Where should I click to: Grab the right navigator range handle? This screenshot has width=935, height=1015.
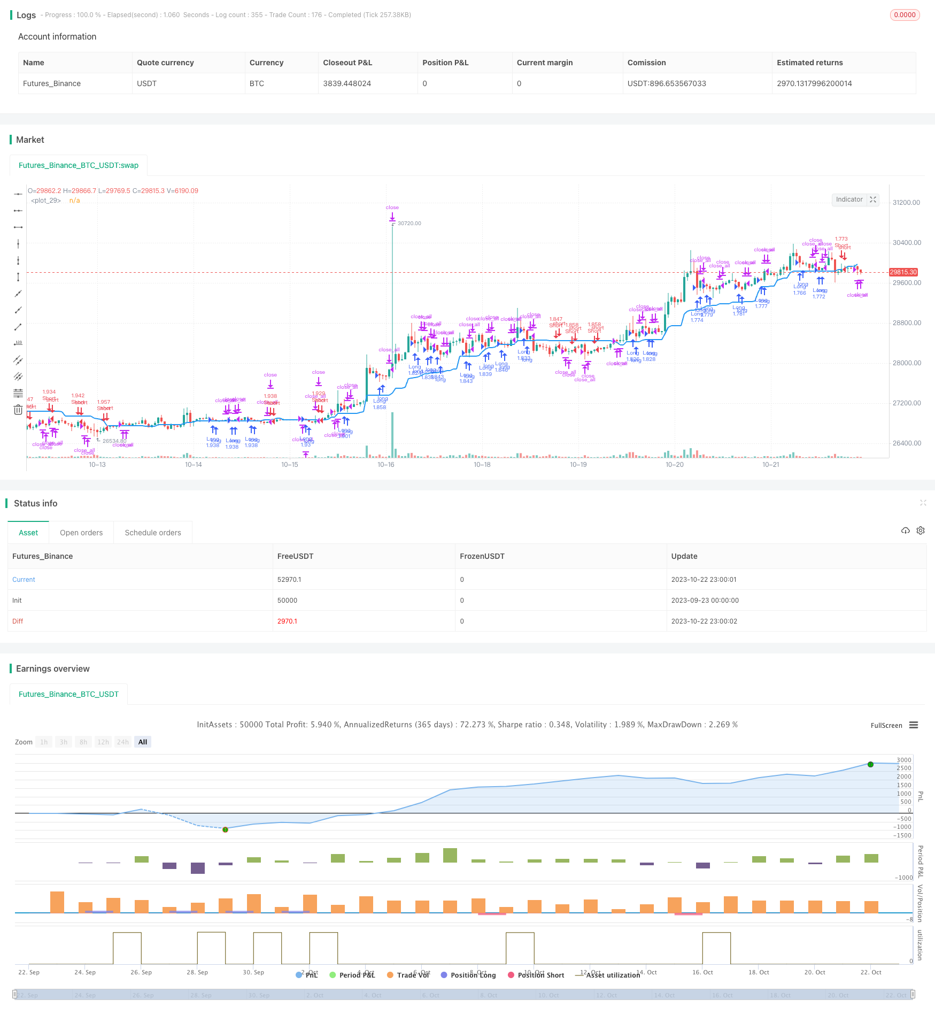[913, 995]
